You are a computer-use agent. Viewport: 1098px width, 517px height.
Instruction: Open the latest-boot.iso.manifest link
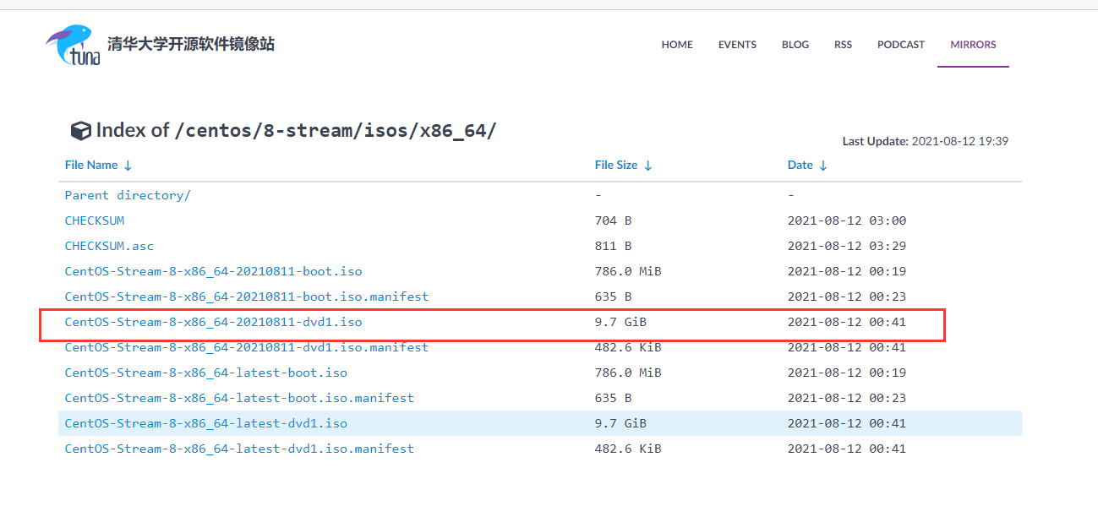[239, 398]
